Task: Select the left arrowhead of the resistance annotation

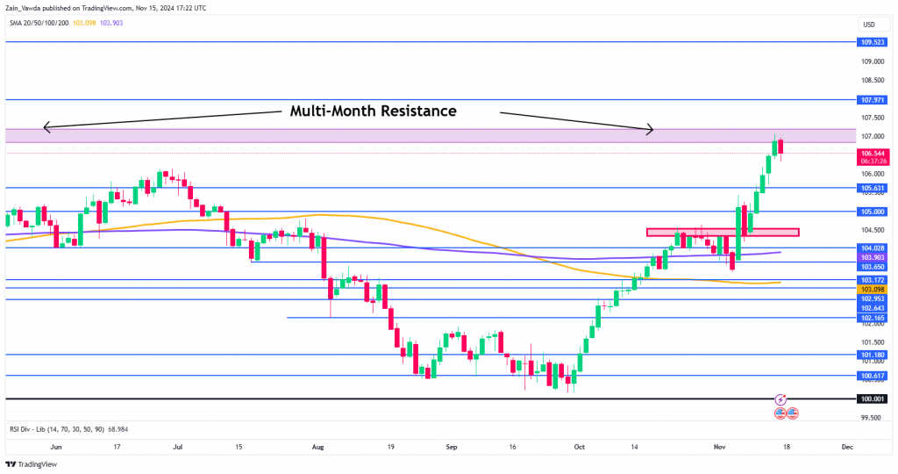Action: point(47,127)
